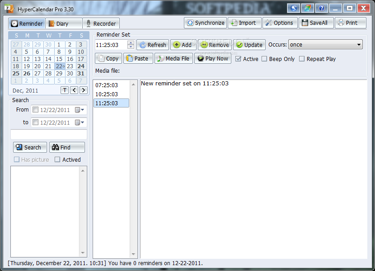The height and width of the screenshot is (271, 375).
Task: Add a new reminder
Action: (x=183, y=45)
